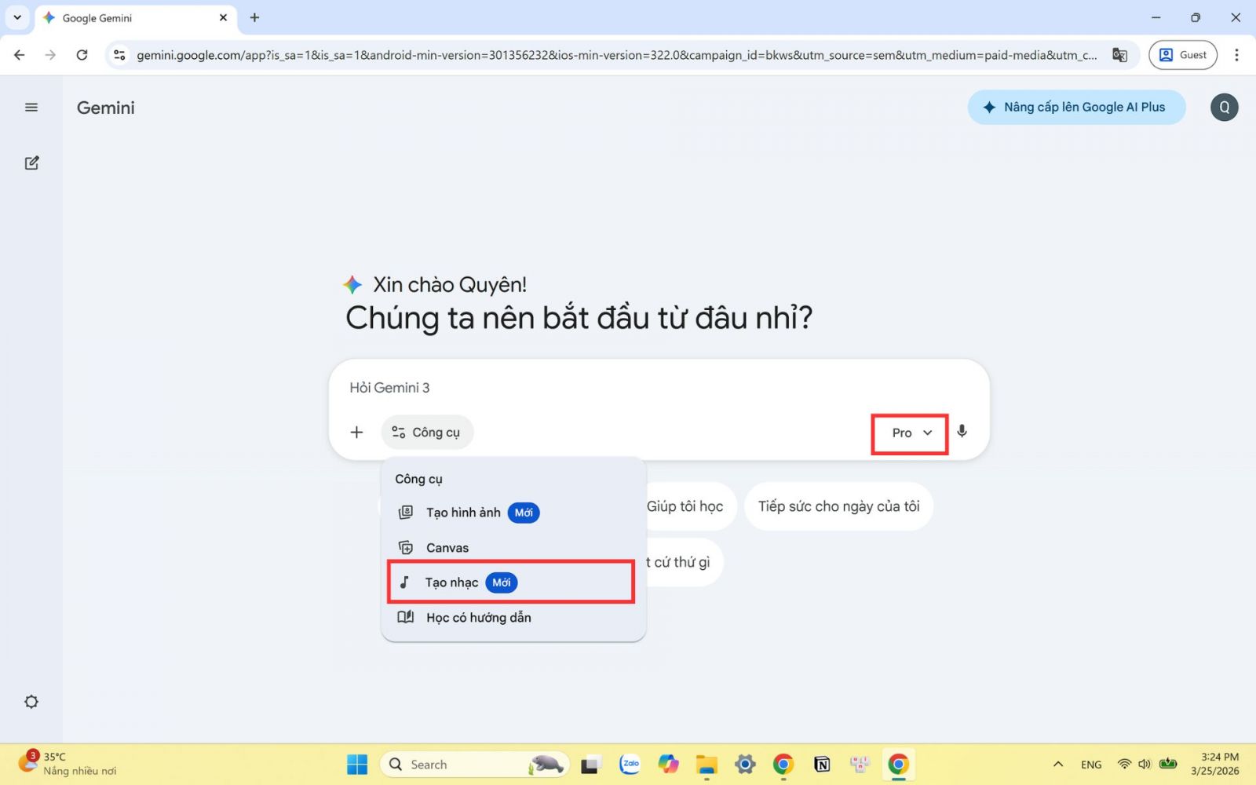The height and width of the screenshot is (785, 1256).
Task: Click the browser address bar URL
Action: click(x=616, y=55)
